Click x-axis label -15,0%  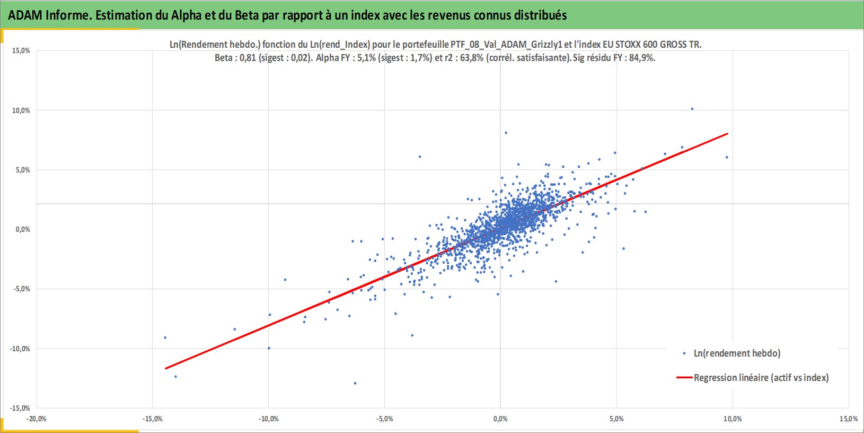point(153,419)
